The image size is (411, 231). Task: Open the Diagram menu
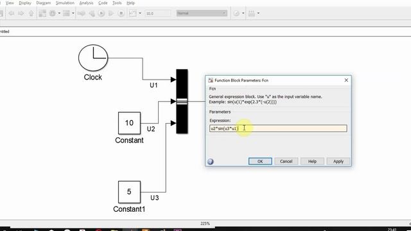click(x=44, y=3)
